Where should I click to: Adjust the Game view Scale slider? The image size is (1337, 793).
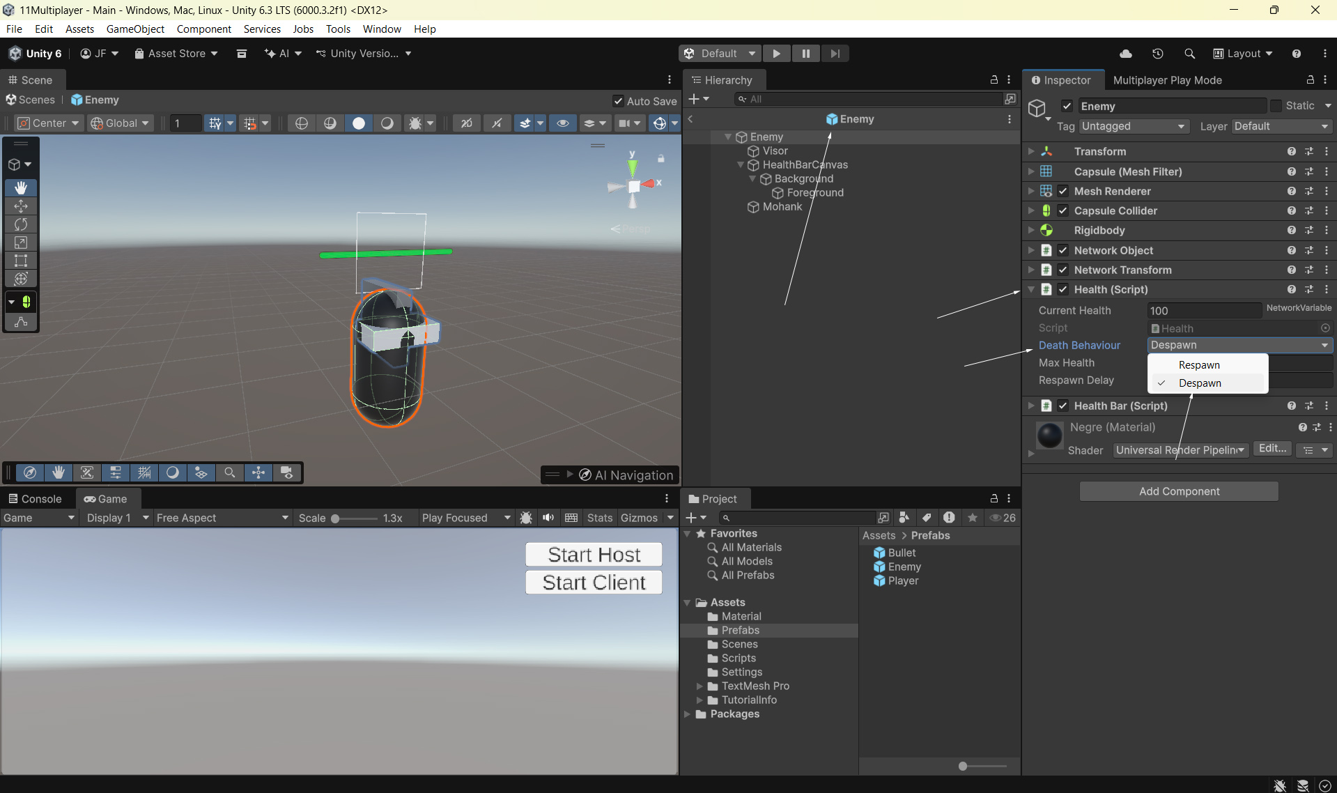coord(336,518)
